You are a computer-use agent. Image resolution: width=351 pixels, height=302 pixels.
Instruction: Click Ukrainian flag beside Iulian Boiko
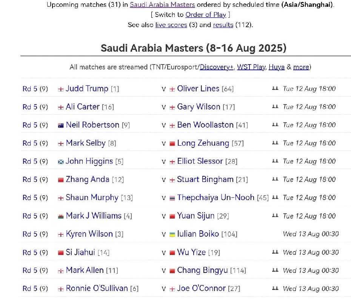click(x=172, y=234)
